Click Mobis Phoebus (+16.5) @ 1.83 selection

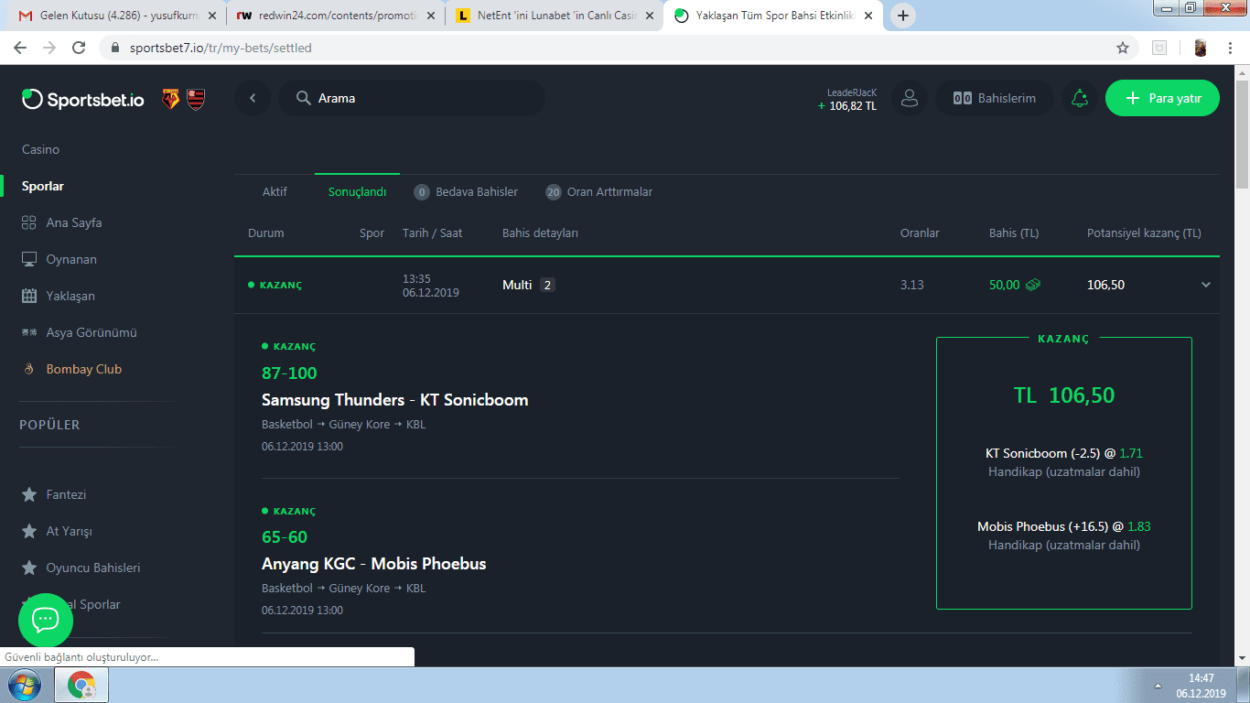click(x=1064, y=526)
